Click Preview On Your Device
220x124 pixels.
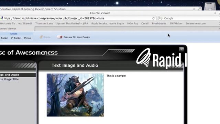[x=74, y=37]
